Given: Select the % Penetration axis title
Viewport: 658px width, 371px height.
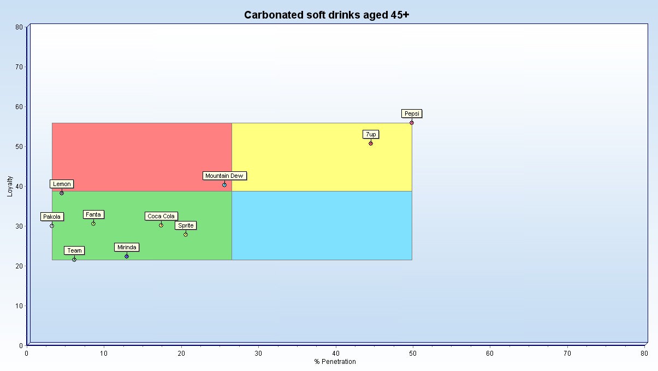Looking at the screenshot, I should [335, 362].
